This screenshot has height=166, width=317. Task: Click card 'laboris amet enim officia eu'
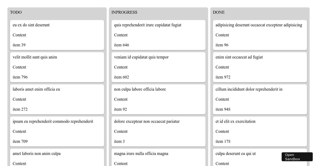coord(57,99)
